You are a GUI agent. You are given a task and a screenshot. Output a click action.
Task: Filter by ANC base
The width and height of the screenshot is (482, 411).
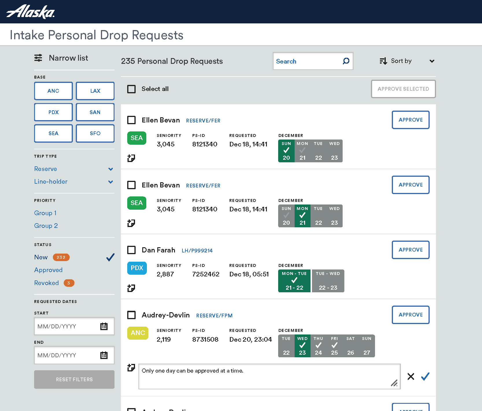pos(53,91)
